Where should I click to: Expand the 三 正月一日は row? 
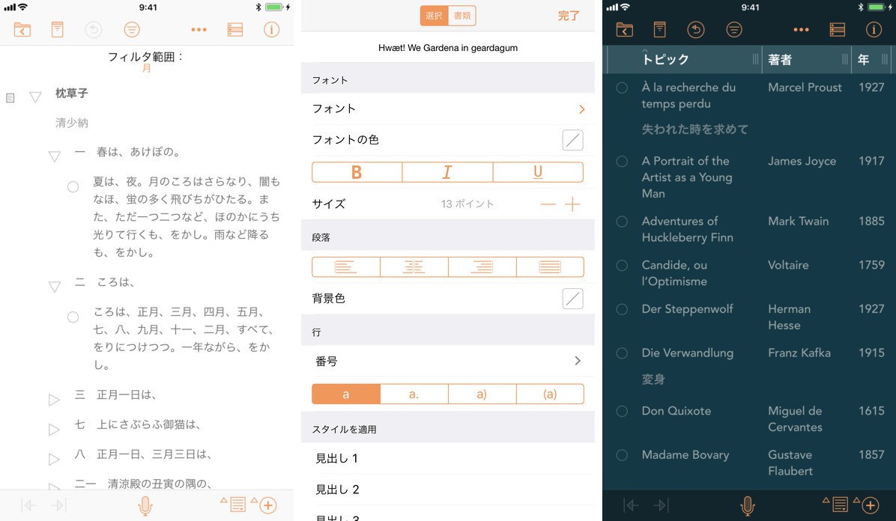pyautogui.click(x=54, y=400)
